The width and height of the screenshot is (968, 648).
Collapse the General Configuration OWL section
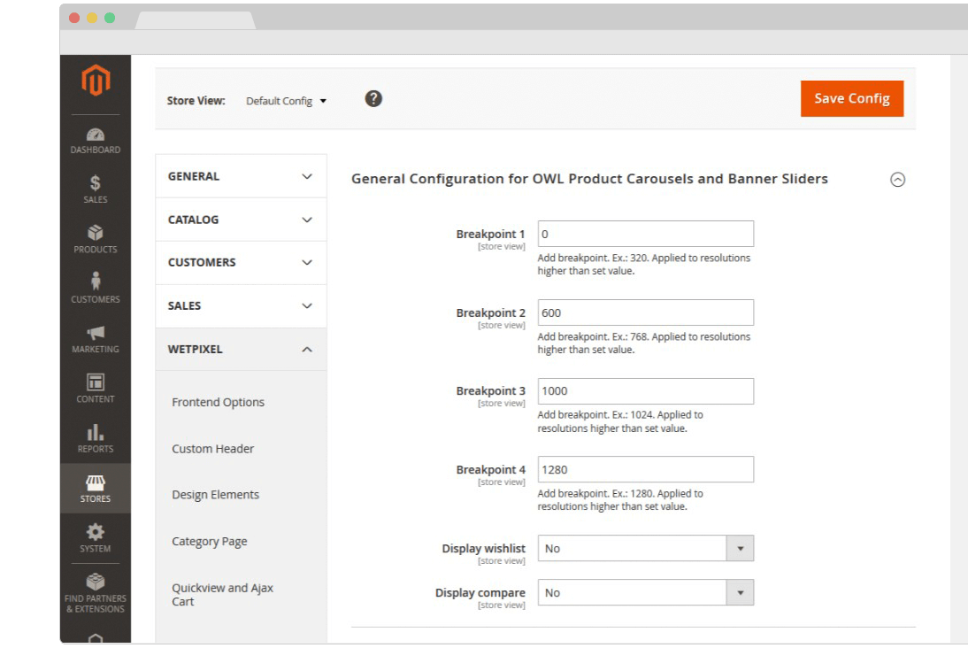pyautogui.click(x=897, y=180)
